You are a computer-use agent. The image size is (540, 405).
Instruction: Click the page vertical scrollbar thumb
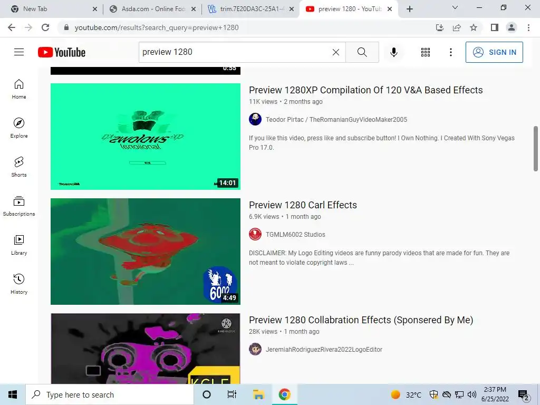tap(536, 148)
